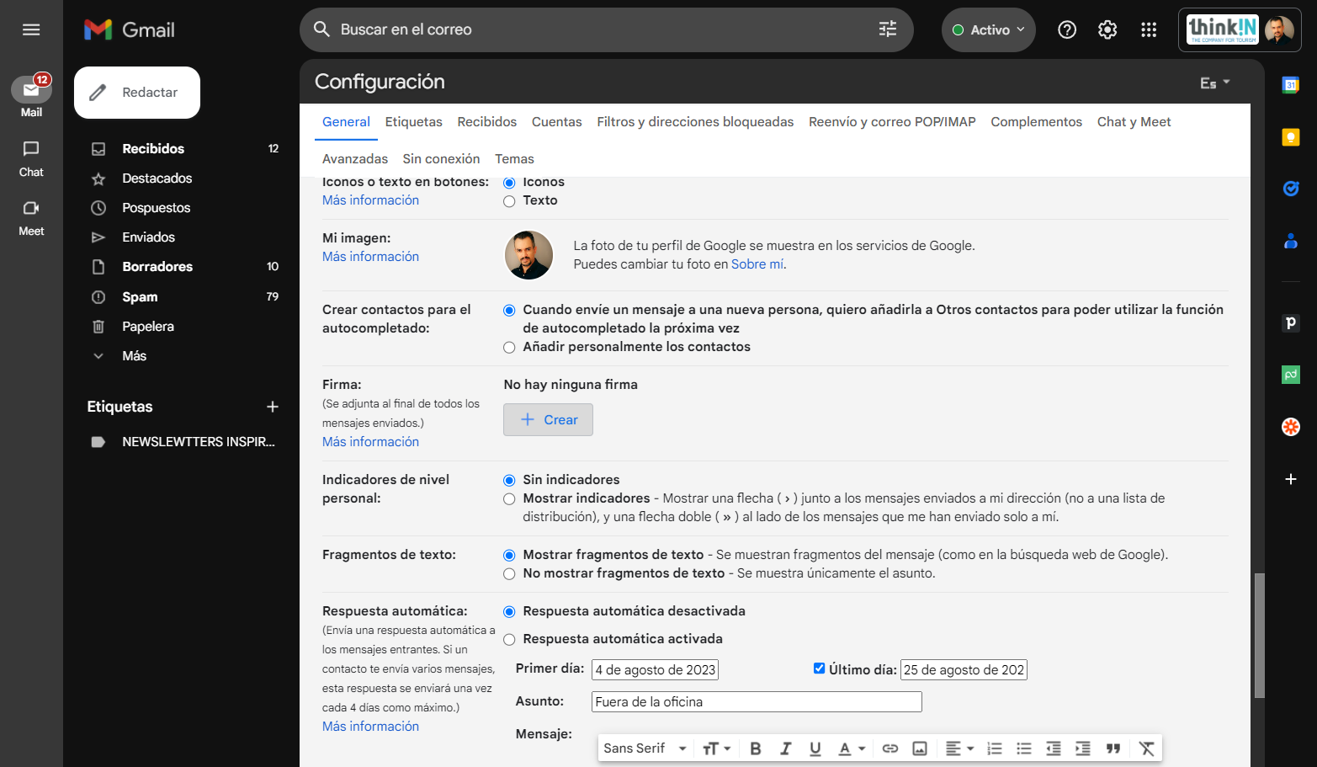Open Google Calendar in the side panel
Image resolution: width=1317 pixels, height=767 pixels.
click(x=1291, y=84)
